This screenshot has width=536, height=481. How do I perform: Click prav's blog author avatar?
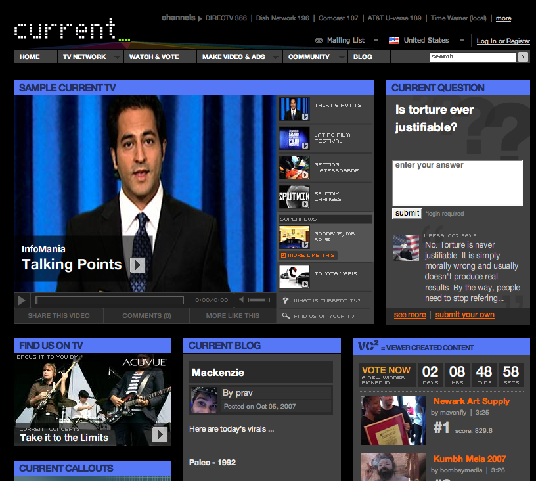(x=204, y=400)
